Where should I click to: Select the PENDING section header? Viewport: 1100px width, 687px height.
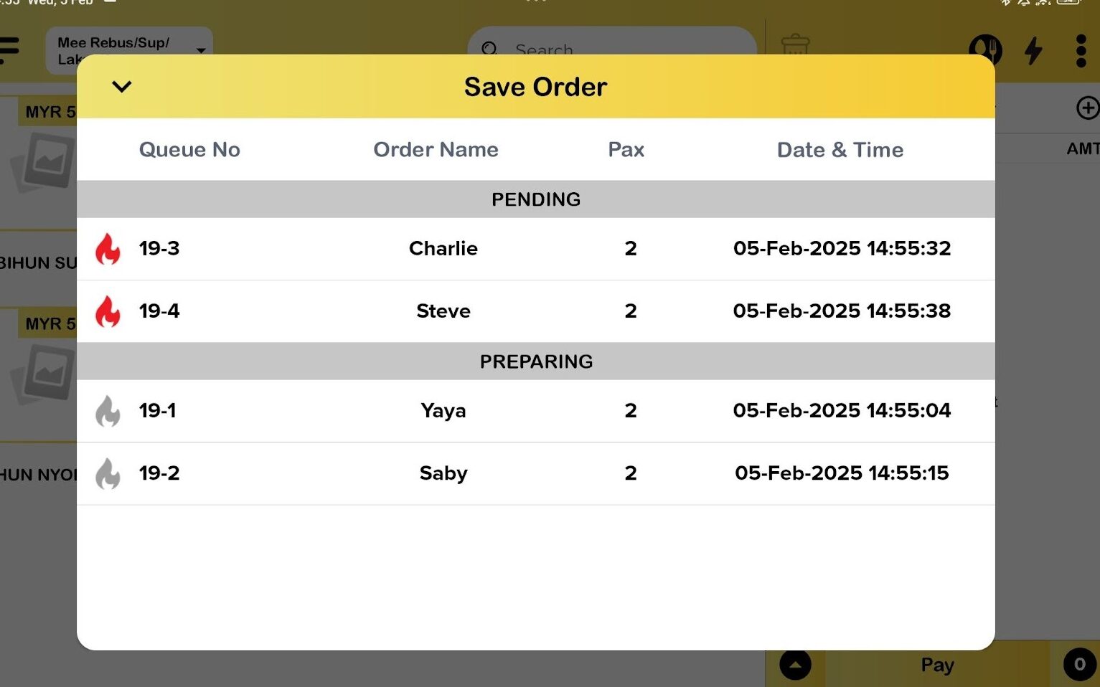click(x=535, y=199)
